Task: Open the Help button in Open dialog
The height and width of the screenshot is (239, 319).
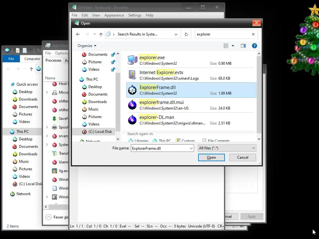Action: pos(254,46)
